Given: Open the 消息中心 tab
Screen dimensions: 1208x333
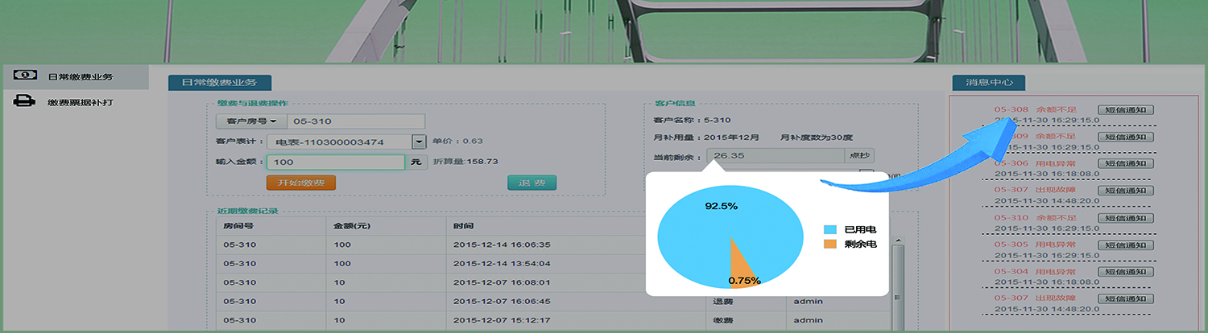Looking at the screenshot, I should [x=988, y=83].
